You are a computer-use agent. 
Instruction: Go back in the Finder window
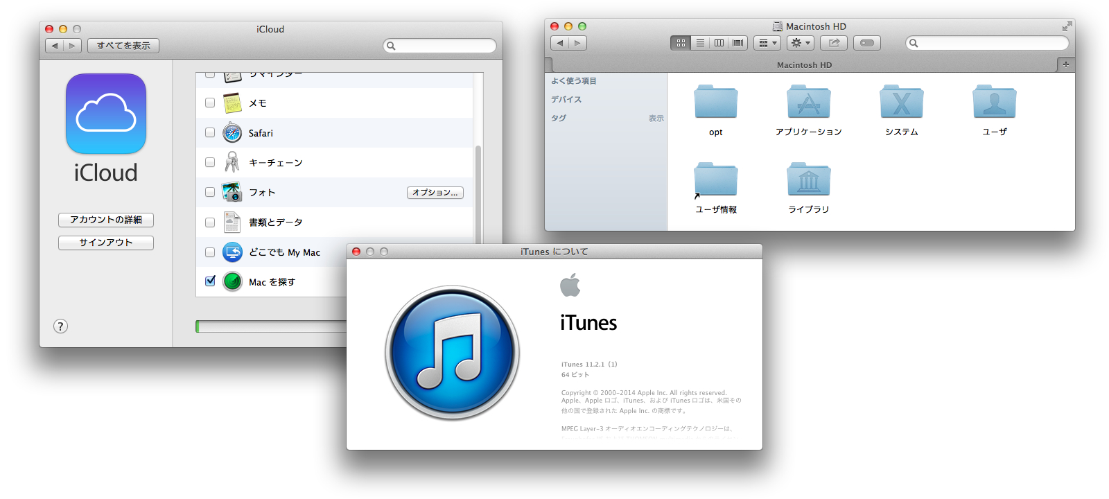coord(560,43)
